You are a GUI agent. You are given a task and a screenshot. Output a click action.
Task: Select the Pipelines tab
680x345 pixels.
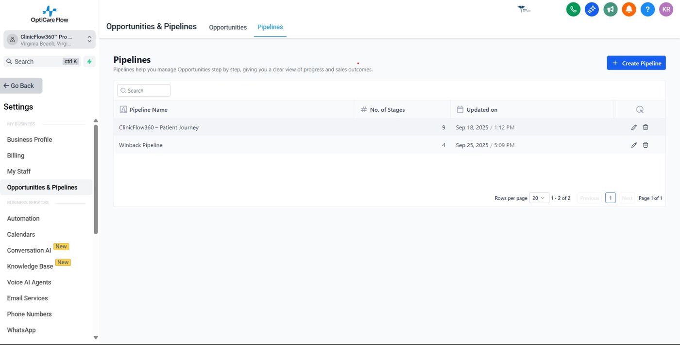pos(270,27)
